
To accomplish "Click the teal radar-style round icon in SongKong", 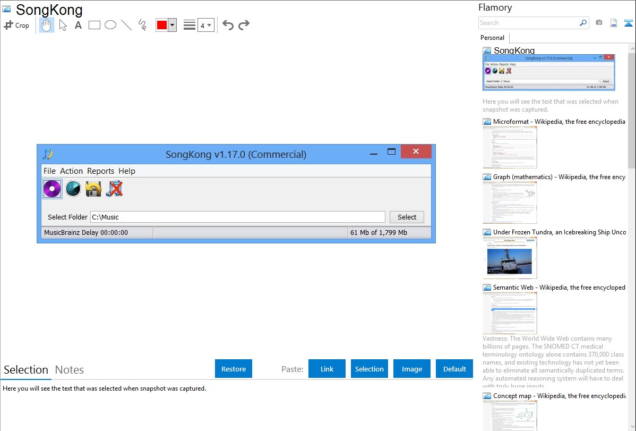I will point(73,189).
